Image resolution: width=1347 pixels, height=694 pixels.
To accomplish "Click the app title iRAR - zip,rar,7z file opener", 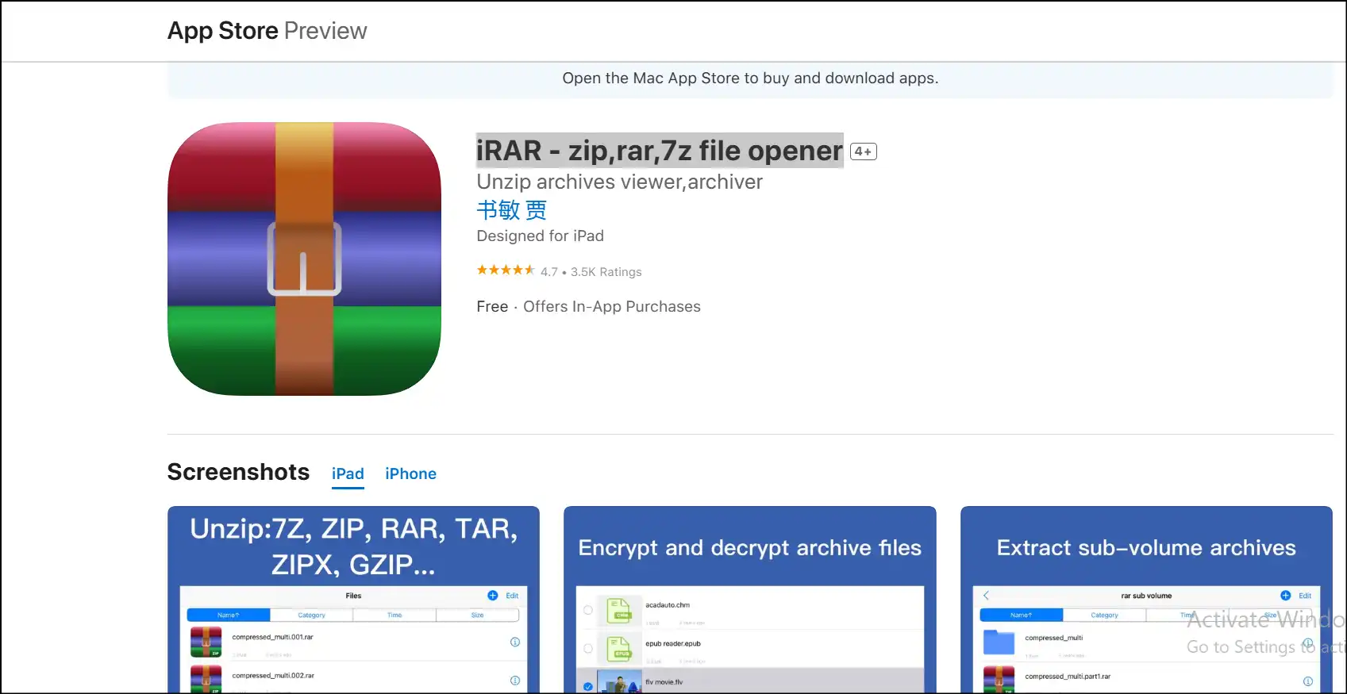I will tap(660, 151).
